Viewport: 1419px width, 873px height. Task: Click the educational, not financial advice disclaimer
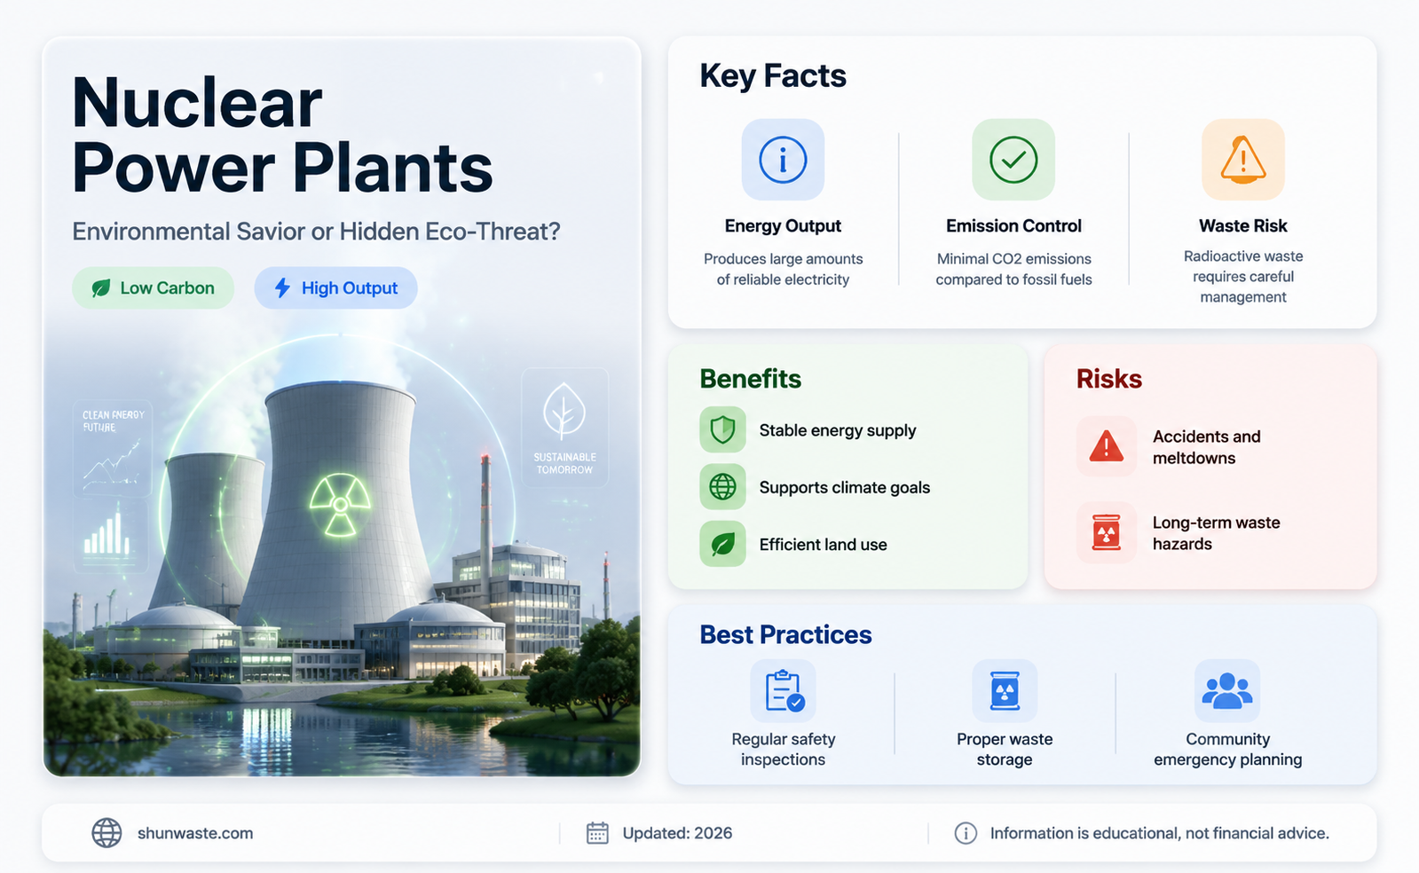click(1159, 833)
